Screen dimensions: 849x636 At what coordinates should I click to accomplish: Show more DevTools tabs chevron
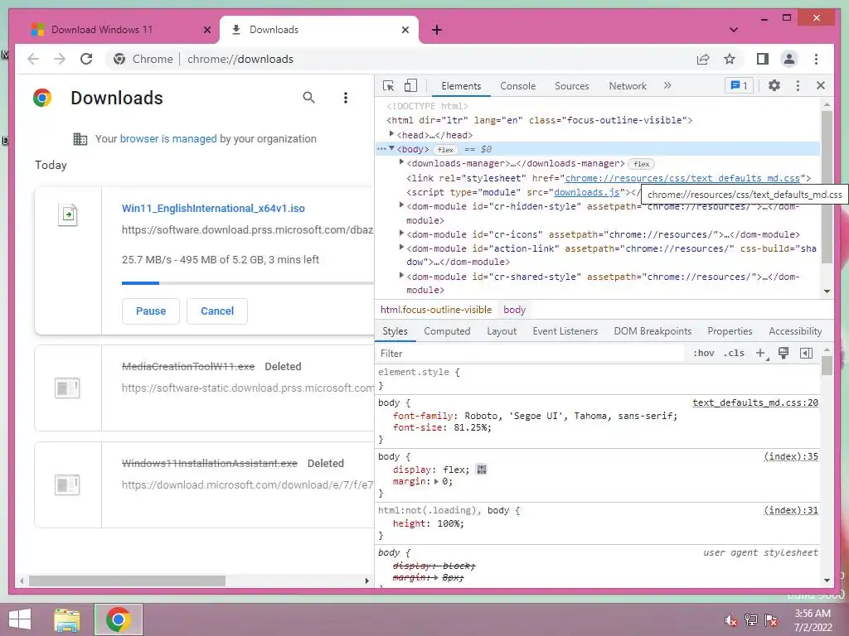667,85
